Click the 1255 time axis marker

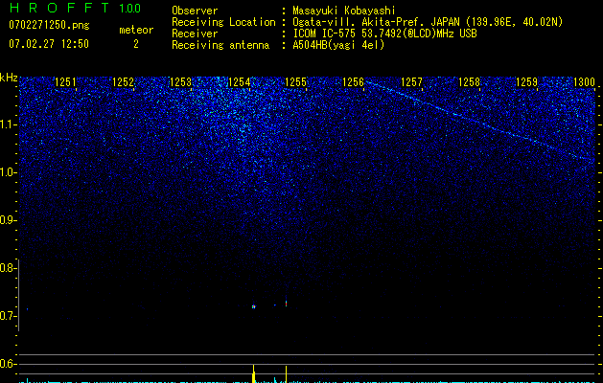coord(295,82)
